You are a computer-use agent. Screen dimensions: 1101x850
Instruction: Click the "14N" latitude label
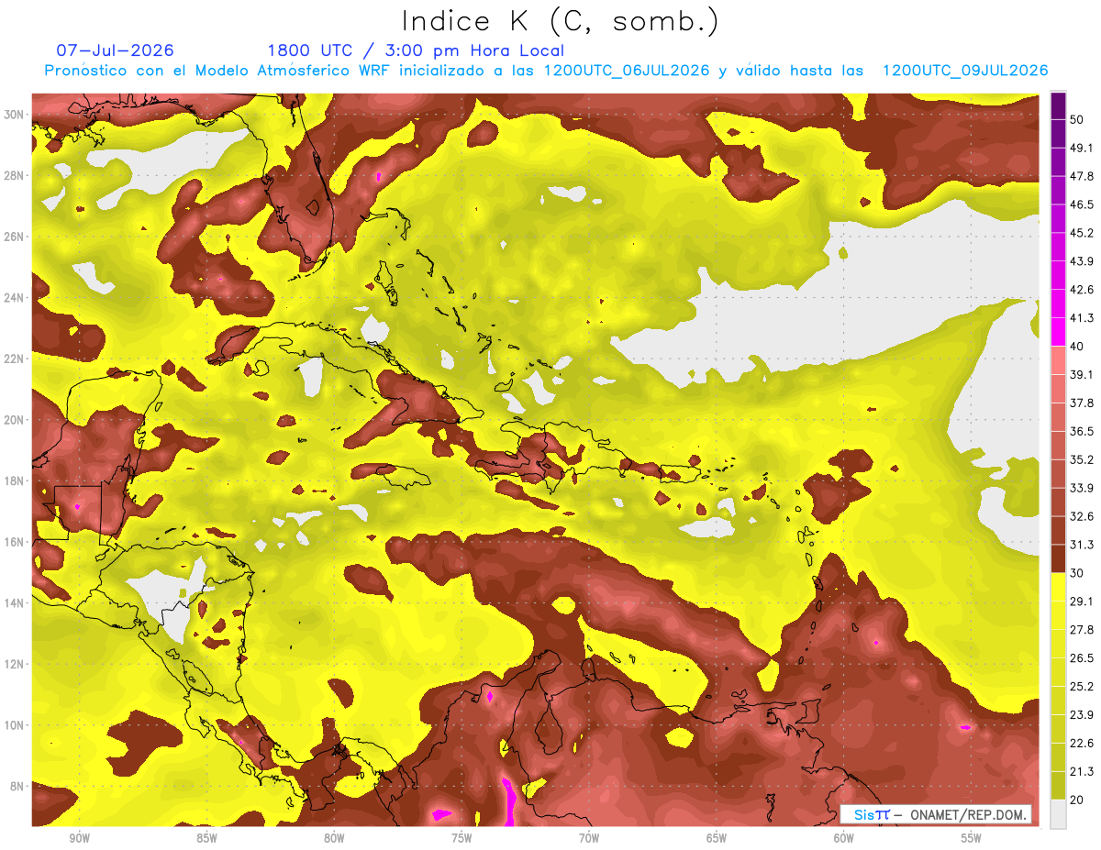tap(16, 602)
